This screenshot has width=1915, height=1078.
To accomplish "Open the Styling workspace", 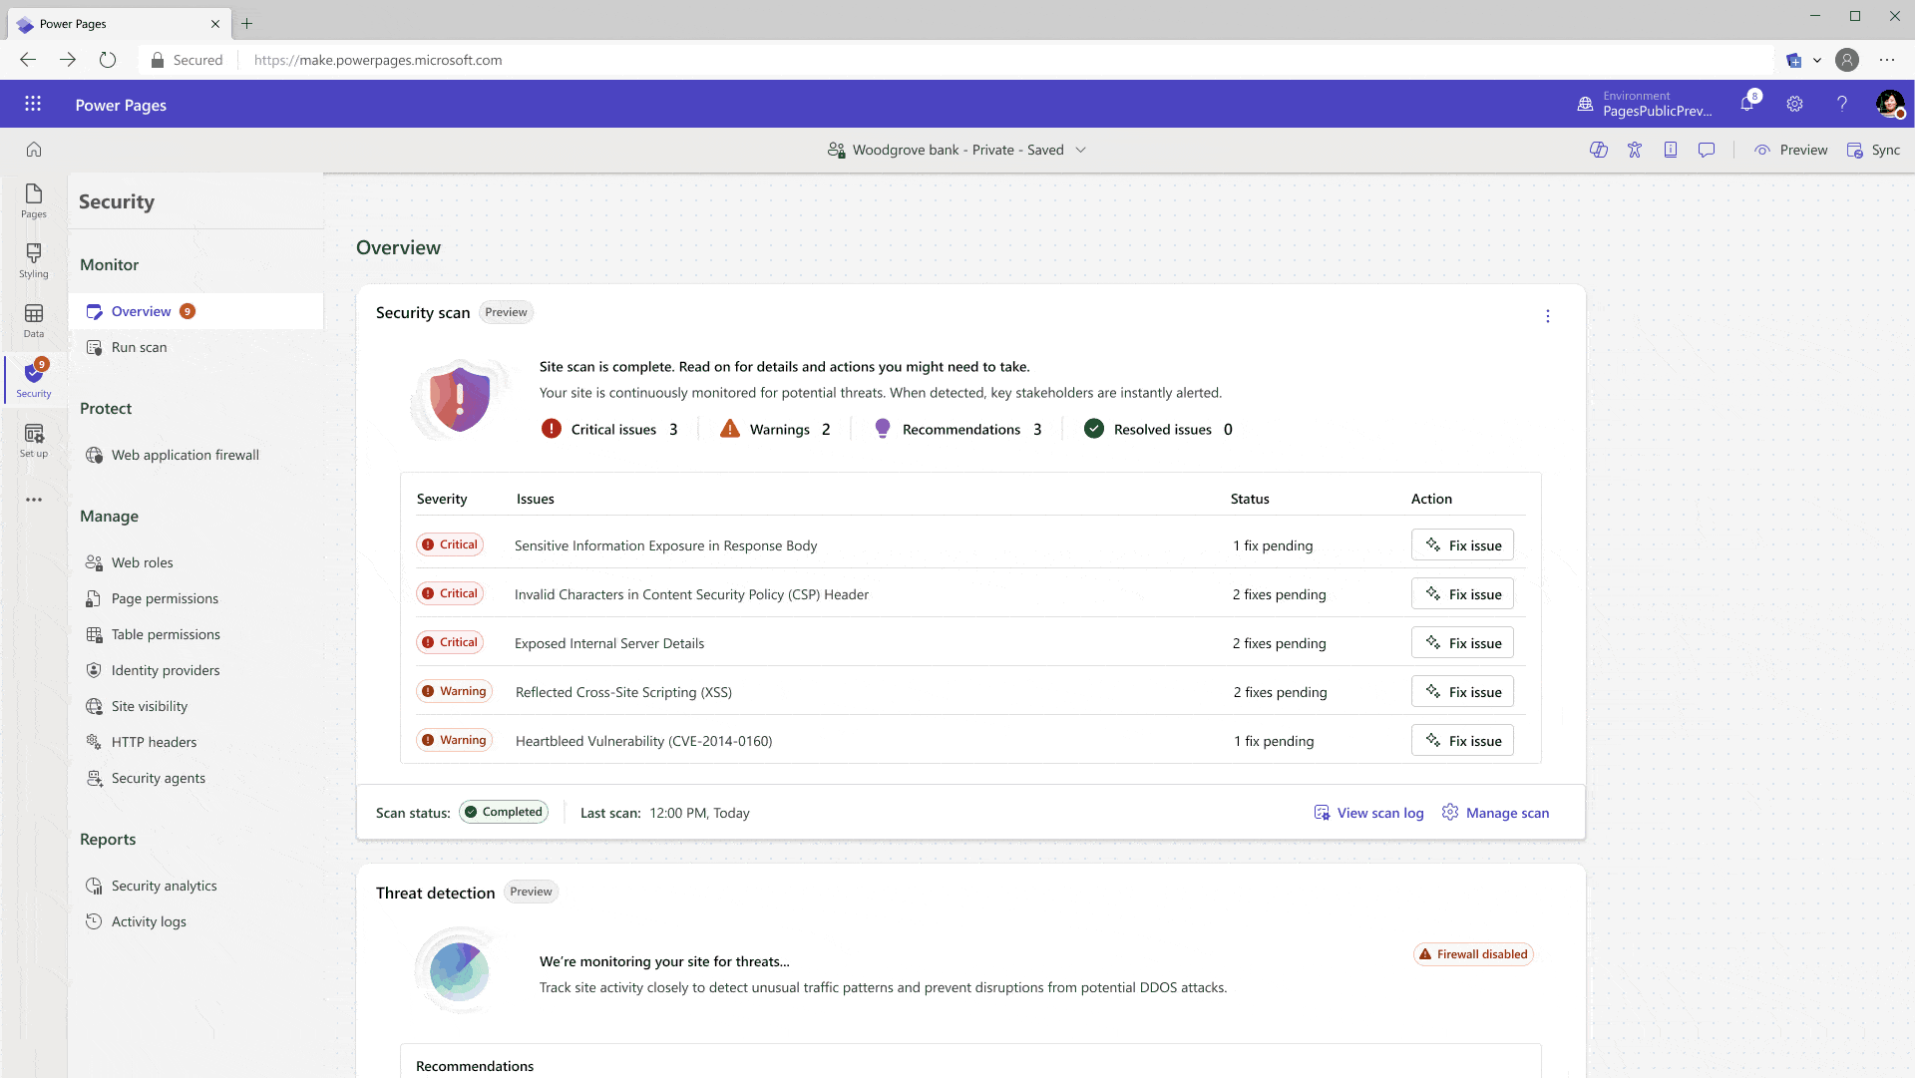I will 33,260.
